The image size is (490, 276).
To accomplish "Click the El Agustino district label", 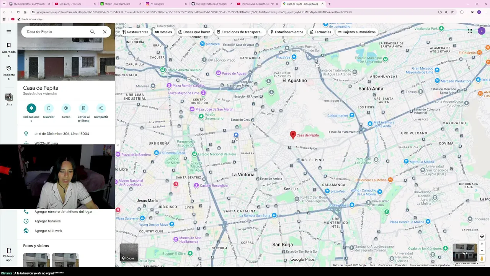I will (x=295, y=80).
